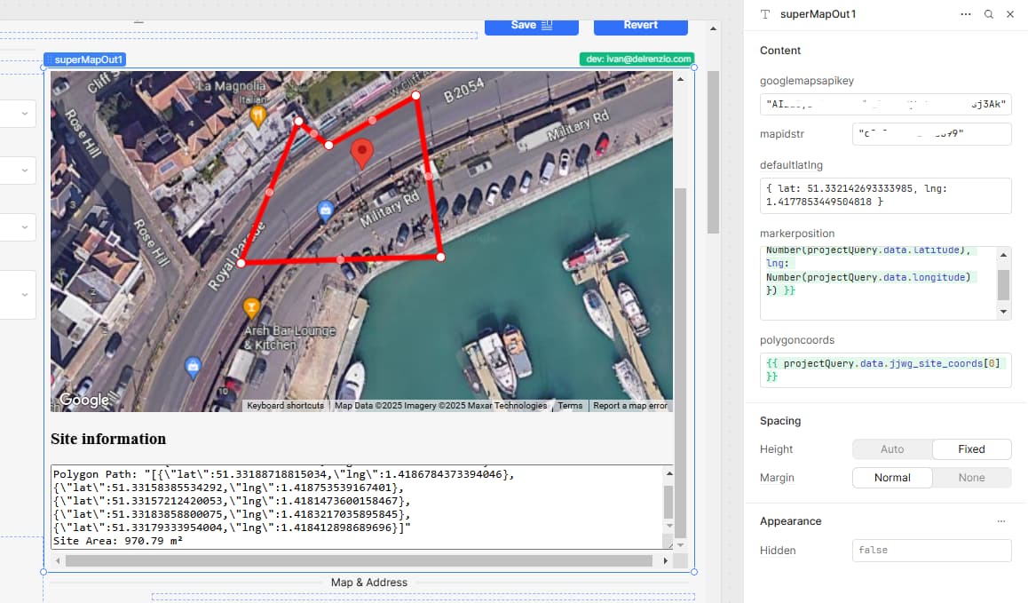Click the red location marker on the map
Viewport: 1028px width, 603px height.
point(362,155)
